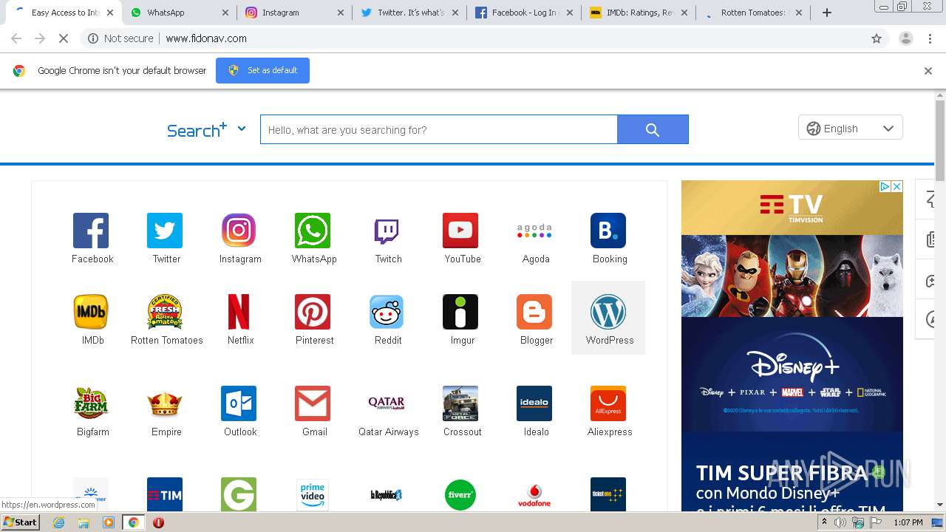Screen dimensions: 946x532
Task: Open the Instagram shortcut icon
Action: 239,231
